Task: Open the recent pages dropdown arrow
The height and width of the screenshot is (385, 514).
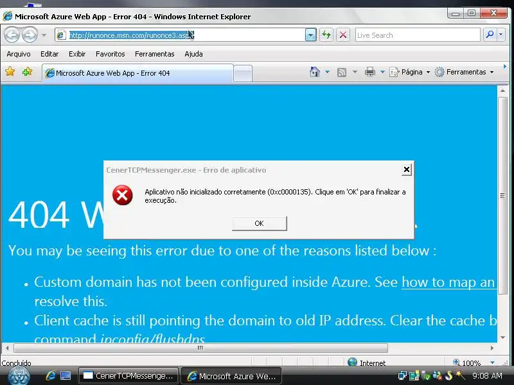Action: 44,35
